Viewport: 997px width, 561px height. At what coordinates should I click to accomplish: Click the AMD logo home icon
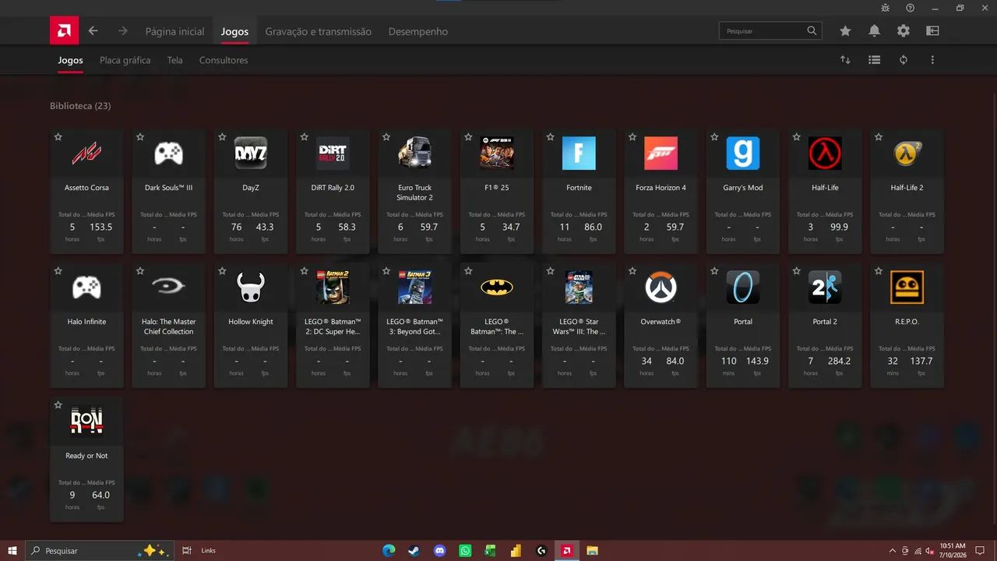(x=64, y=31)
